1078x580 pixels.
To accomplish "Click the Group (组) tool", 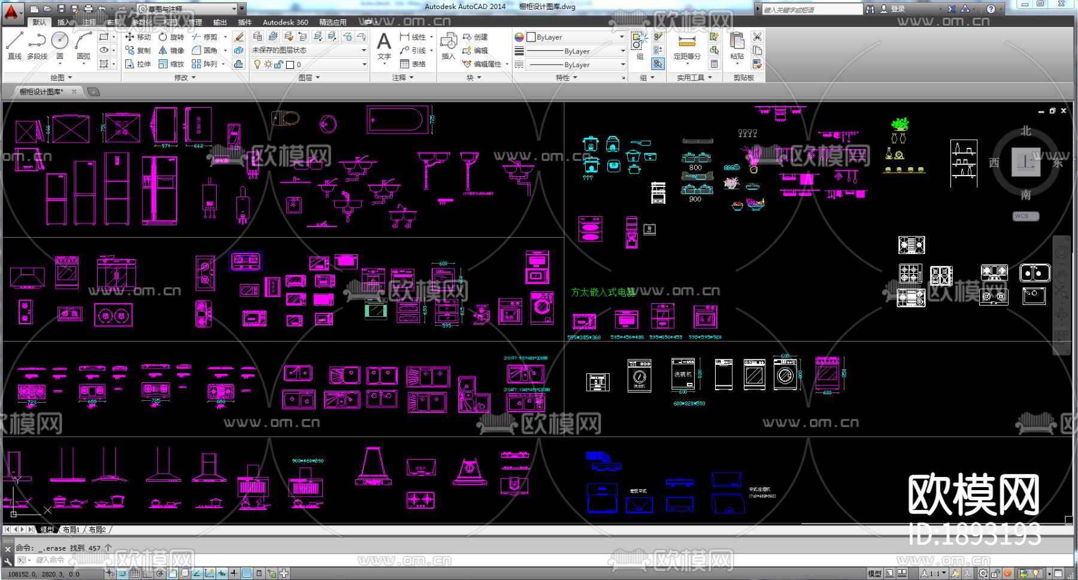I will [640, 46].
